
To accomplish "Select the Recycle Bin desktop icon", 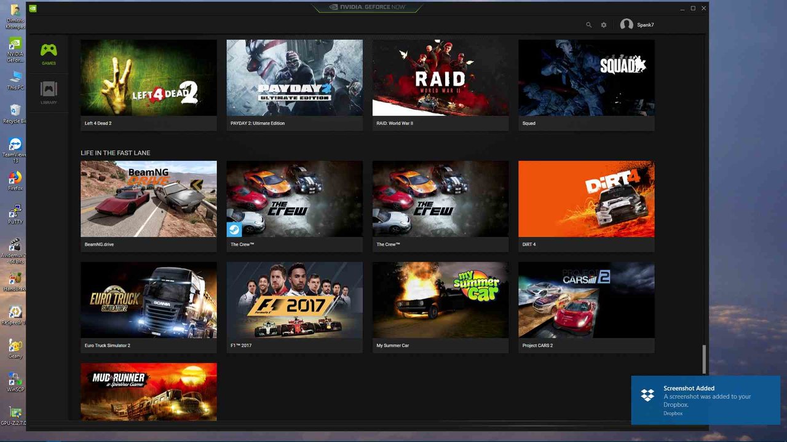I will tap(15, 114).
